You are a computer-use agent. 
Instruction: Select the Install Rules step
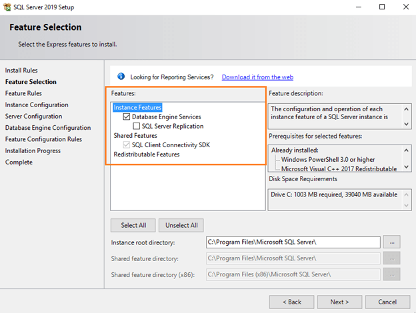coord(21,70)
